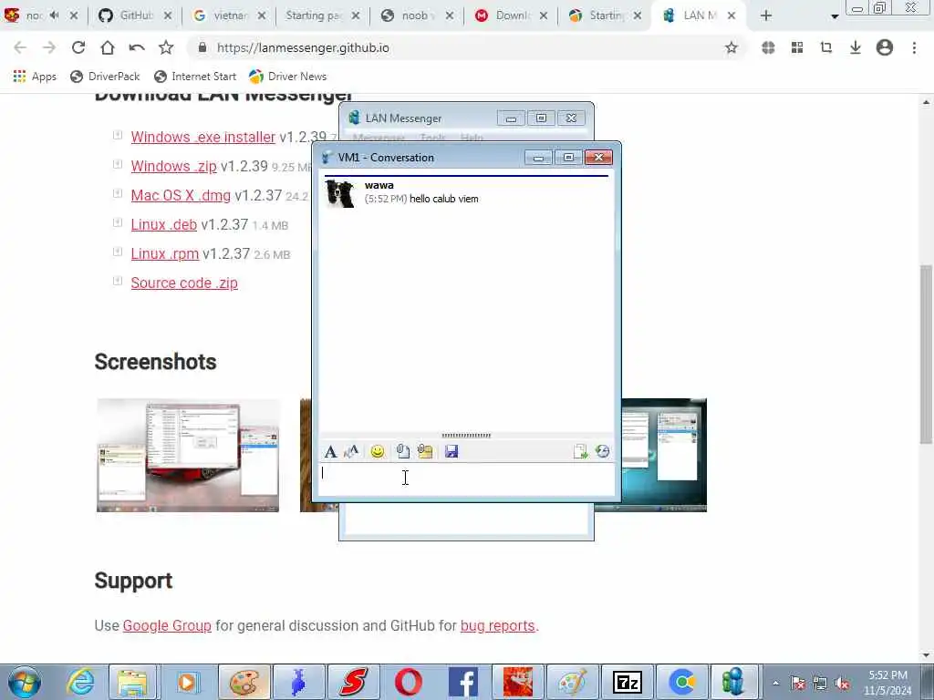Open the Google Group link

[x=167, y=625]
